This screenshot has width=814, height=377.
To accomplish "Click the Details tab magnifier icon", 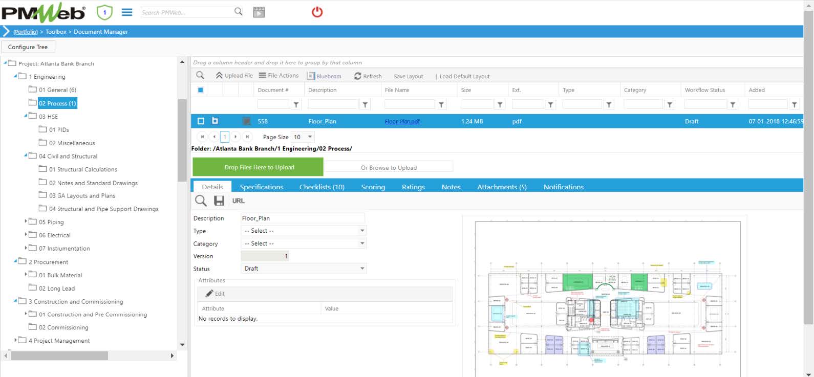I will [201, 201].
